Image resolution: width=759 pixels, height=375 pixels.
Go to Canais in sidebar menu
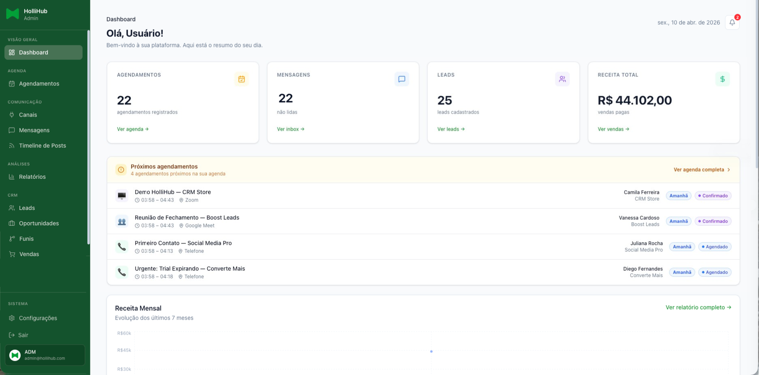tap(28, 115)
